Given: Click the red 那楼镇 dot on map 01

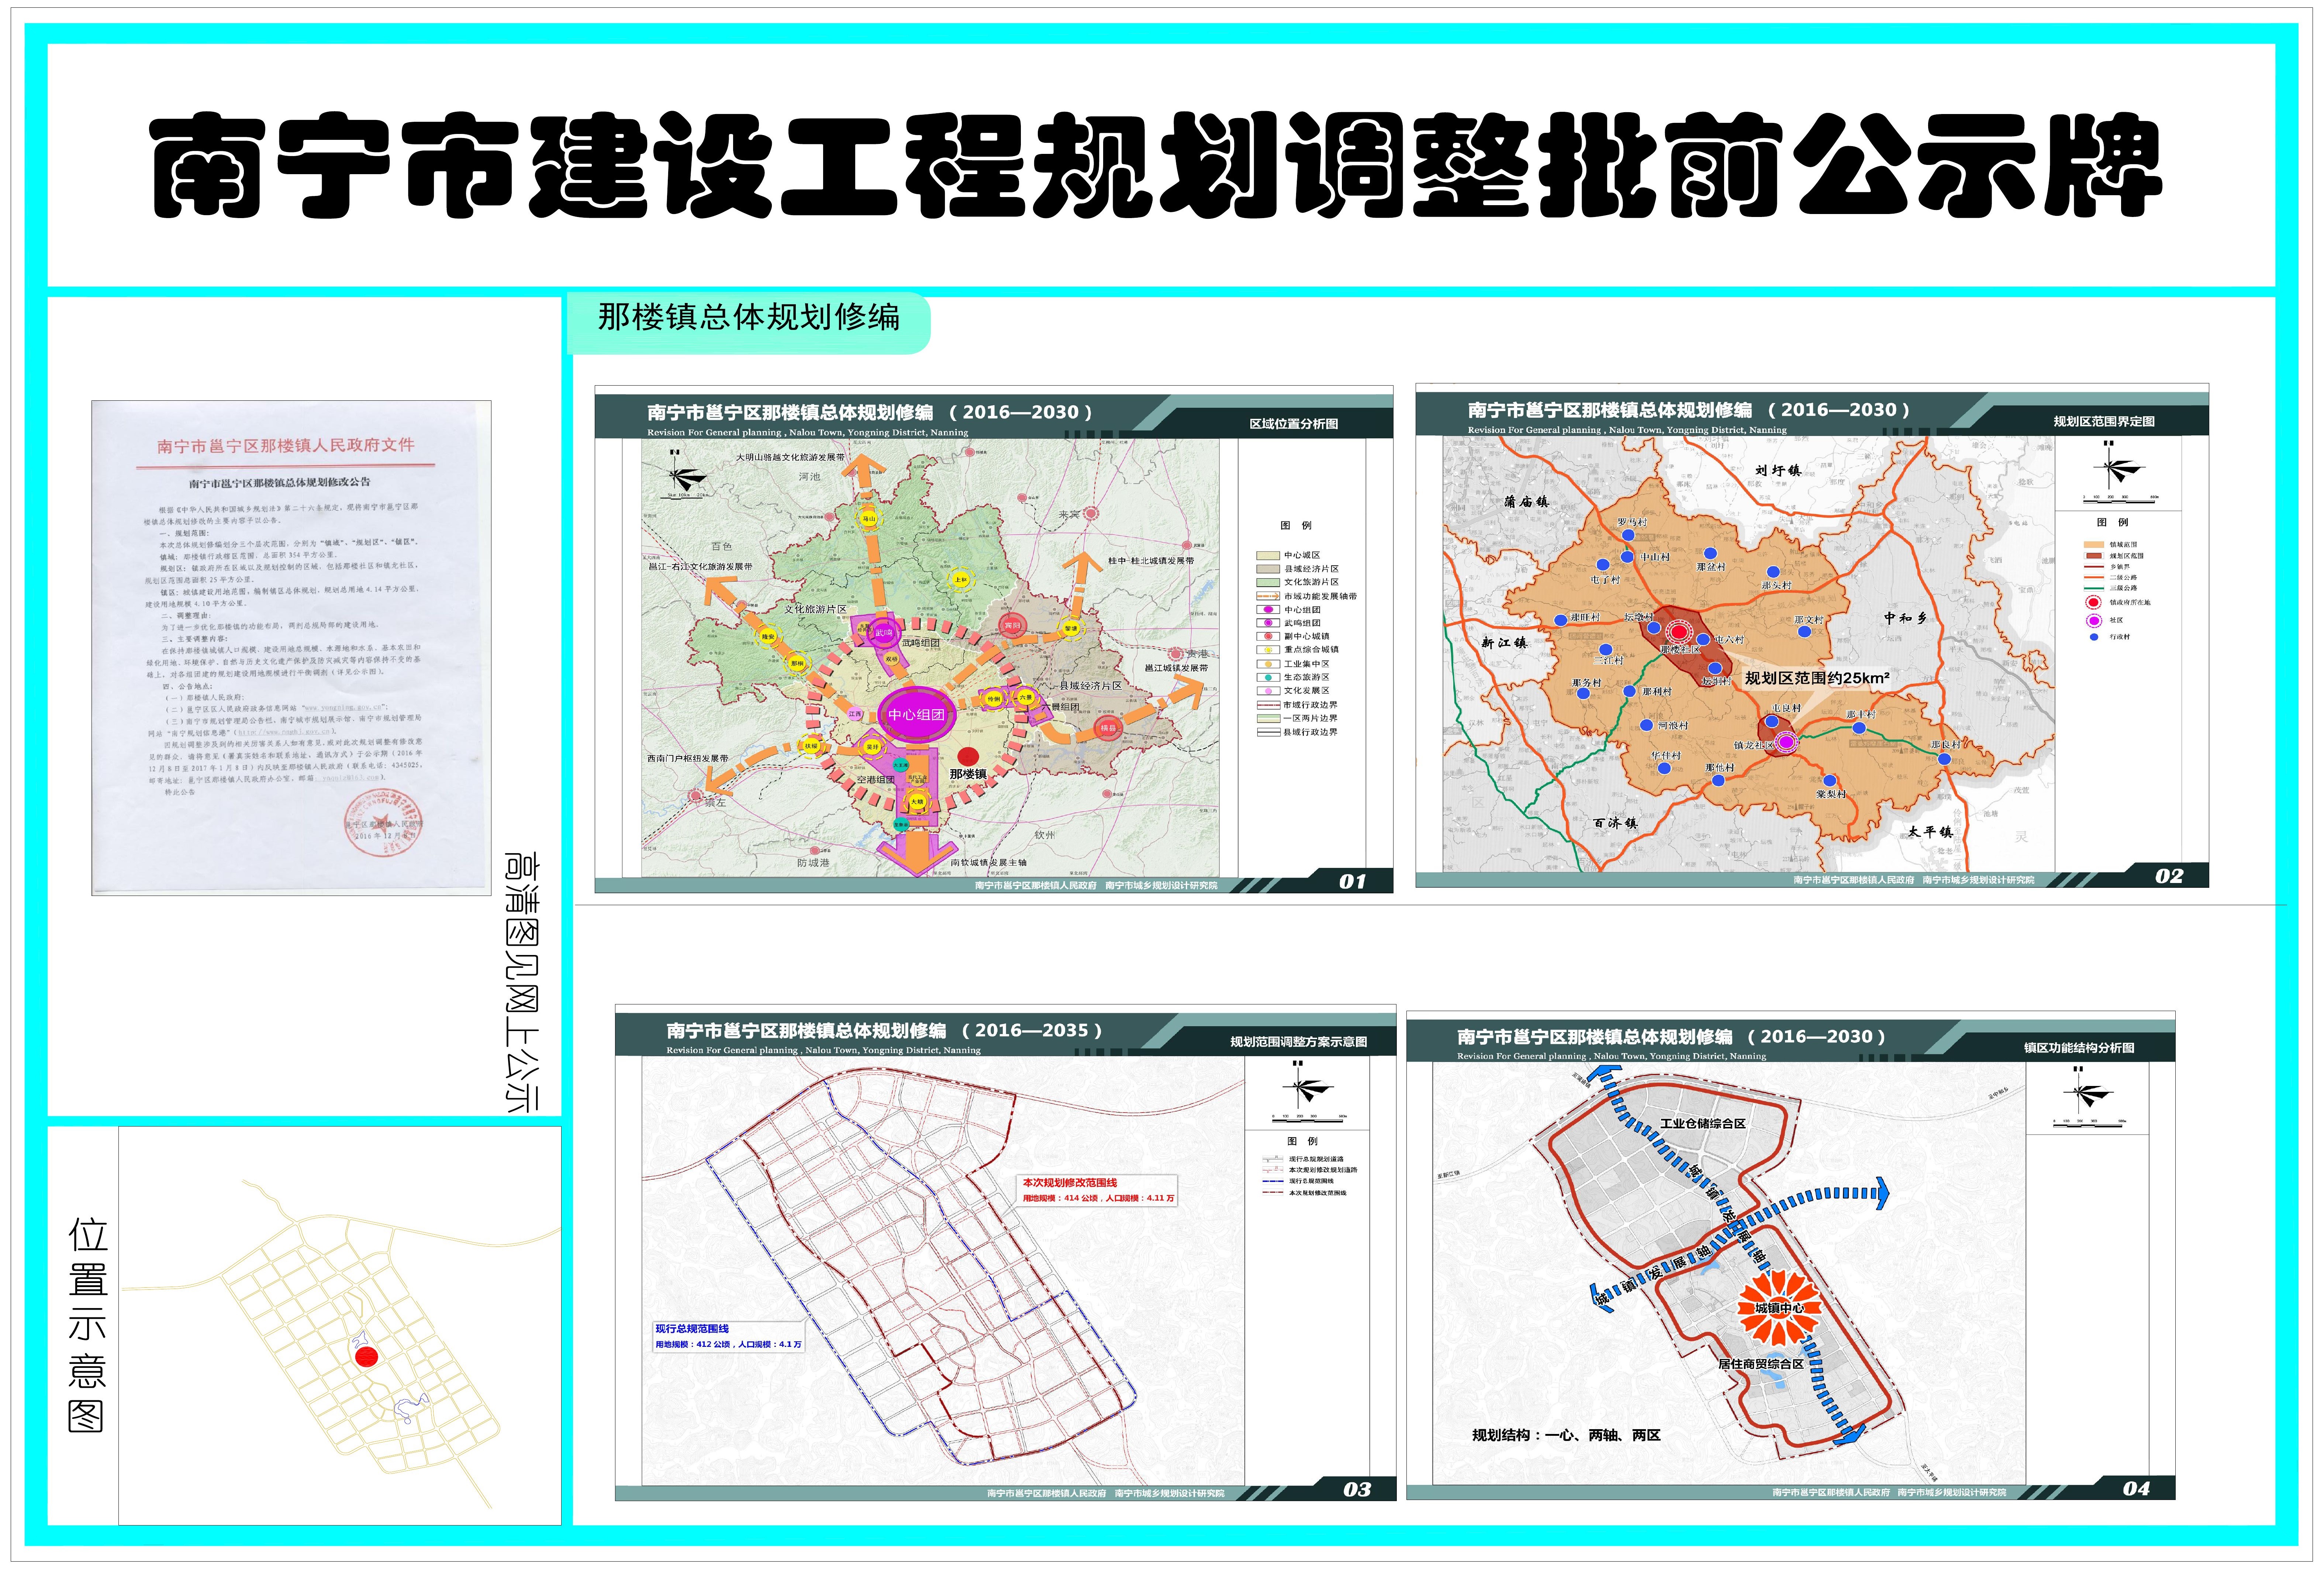Looking at the screenshot, I should [x=968, y=756].
